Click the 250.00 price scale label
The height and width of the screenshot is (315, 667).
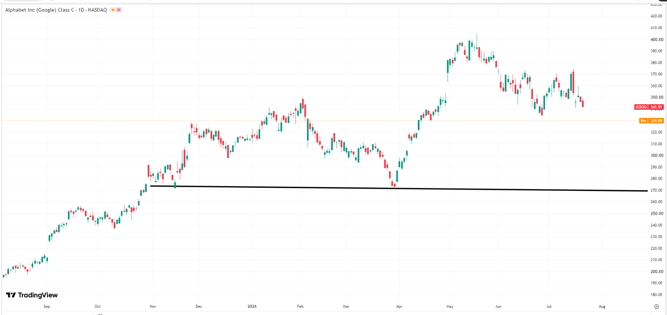tap(657, 214)
